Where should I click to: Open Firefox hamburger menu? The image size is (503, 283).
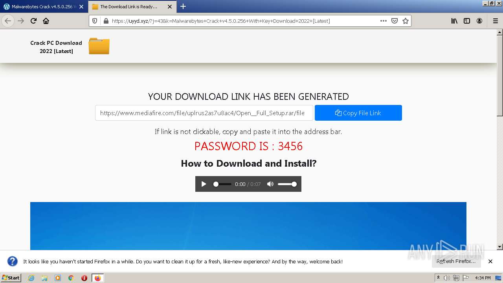(x=495, y=21)
